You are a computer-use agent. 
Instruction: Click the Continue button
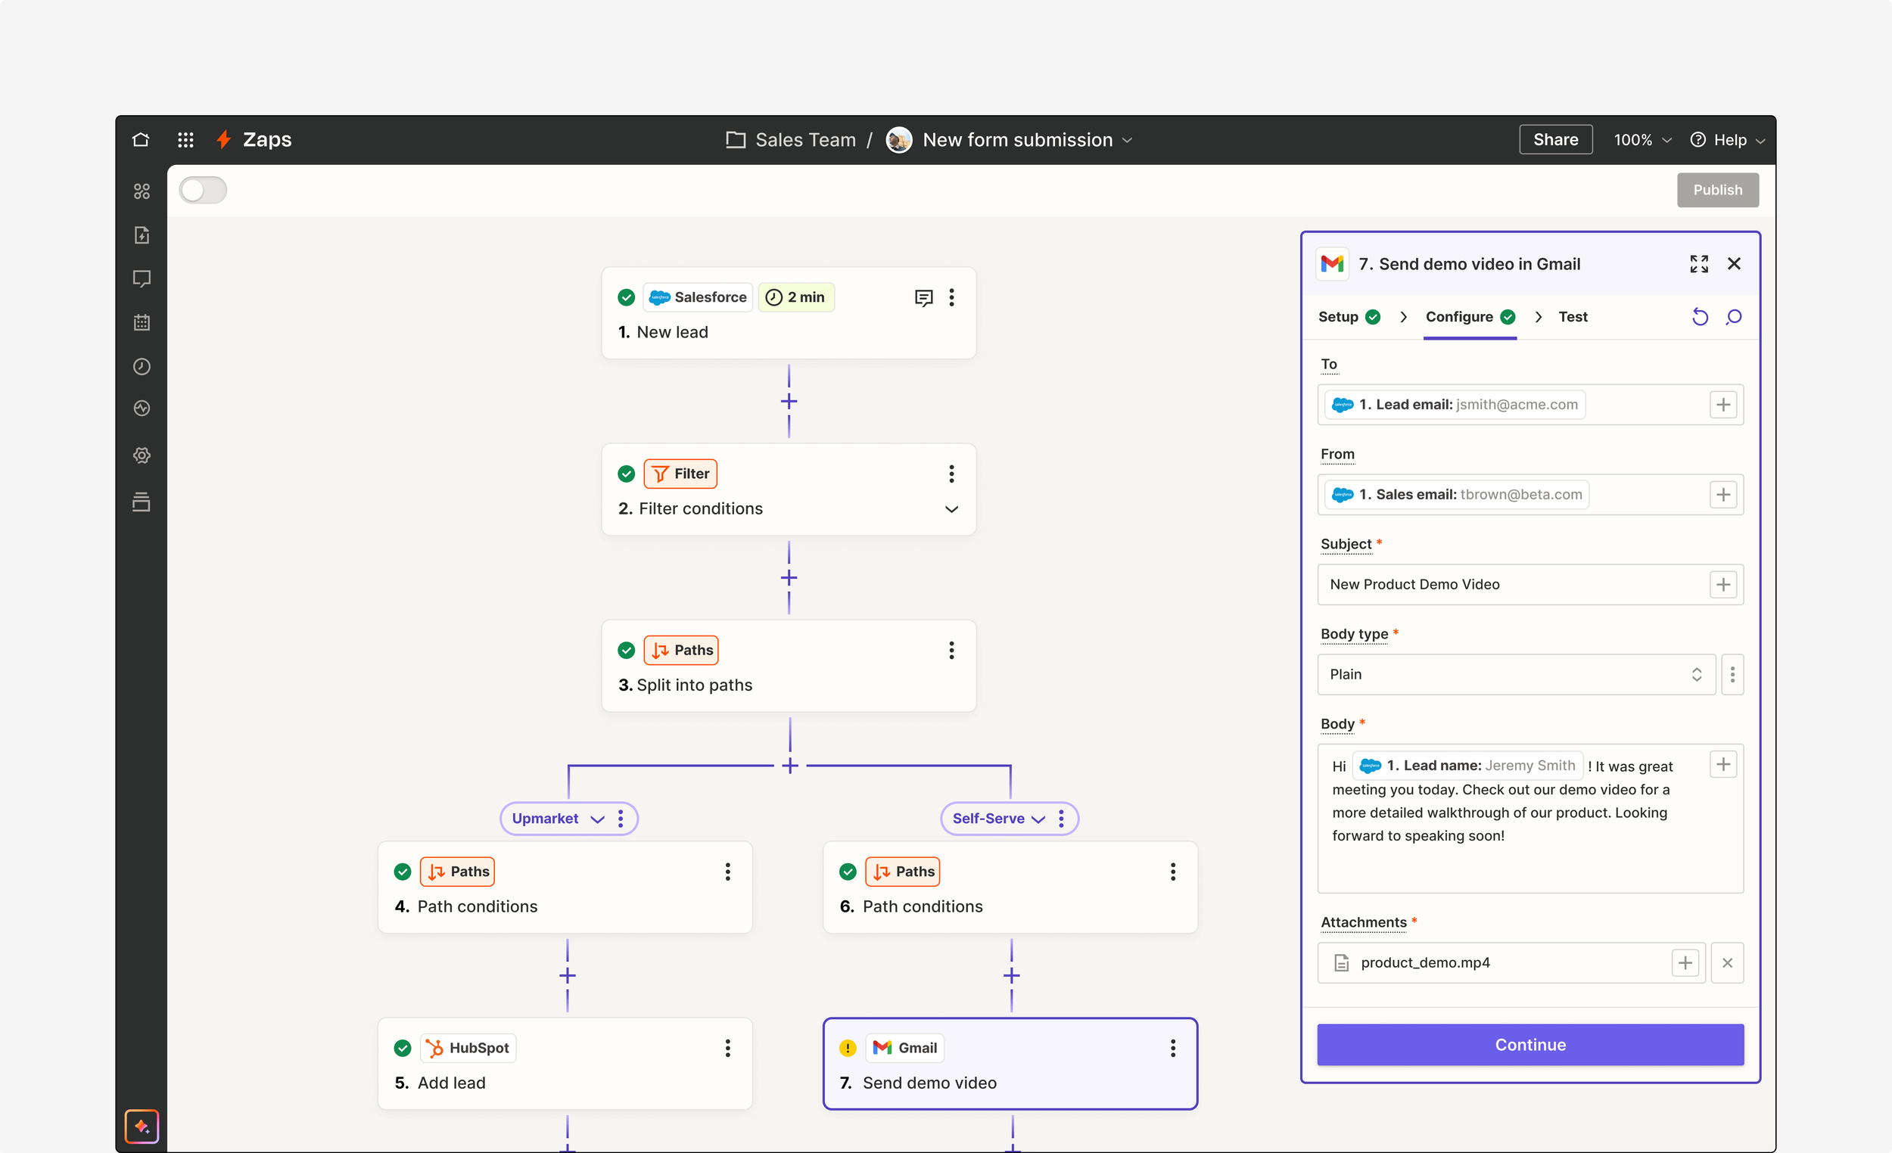[1529, 1044]
